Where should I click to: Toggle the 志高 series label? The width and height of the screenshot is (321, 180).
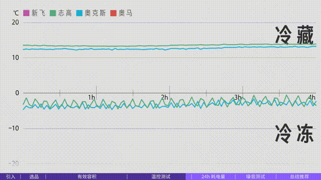[65, 13]
